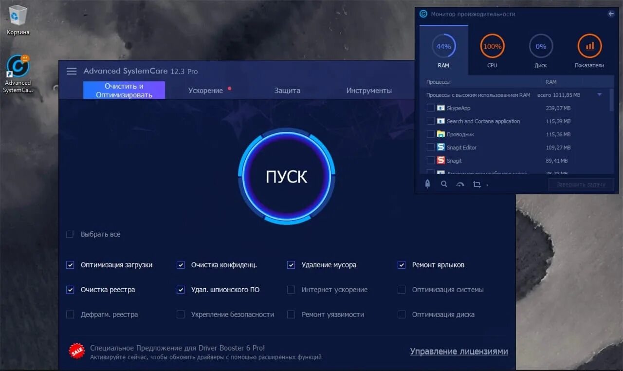Enable Дефрагм. реестра checkbox

click(x=70, y=315)
